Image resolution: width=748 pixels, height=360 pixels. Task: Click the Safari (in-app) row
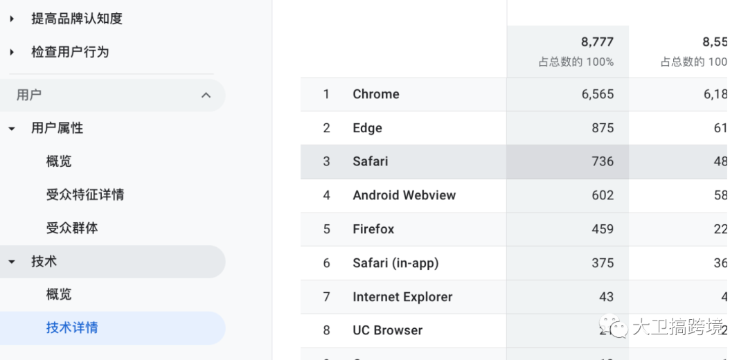click(395, 263)
